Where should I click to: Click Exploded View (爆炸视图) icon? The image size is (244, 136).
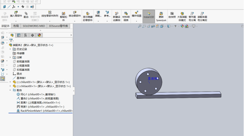click(x=137, y=12)
